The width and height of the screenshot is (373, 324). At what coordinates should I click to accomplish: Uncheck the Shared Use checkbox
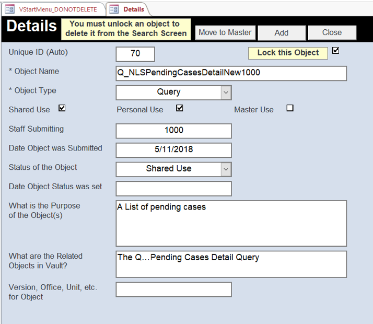[62, 108]
